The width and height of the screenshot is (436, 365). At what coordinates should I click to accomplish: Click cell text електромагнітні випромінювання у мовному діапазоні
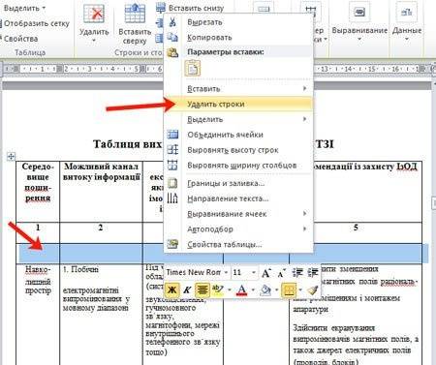[96, 299]
